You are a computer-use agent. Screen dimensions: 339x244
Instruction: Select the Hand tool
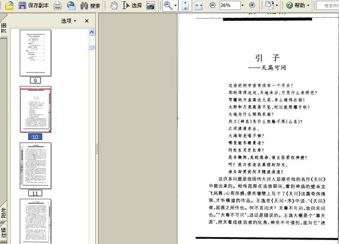114,6
